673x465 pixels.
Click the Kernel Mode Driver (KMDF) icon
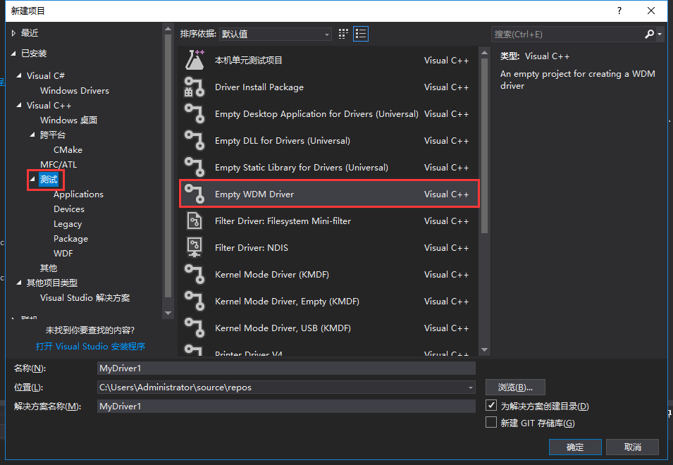coord(195,275)
